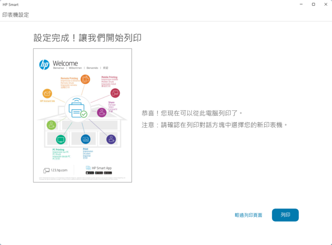This screenshot has width=332, height=245.
Task: Minimize the HP Smart window
Action: (301, 5)
